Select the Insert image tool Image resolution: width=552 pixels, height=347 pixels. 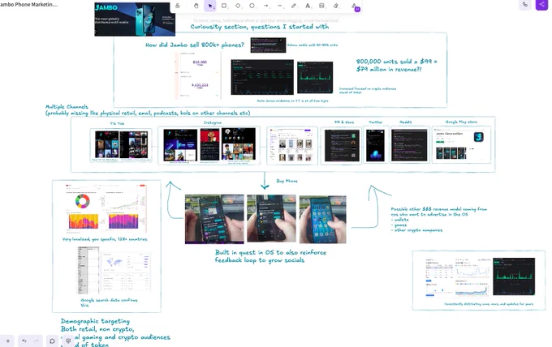click(321, 6)
